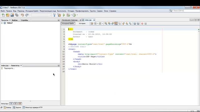
Task: Open the Вид menu
Action: [15, 11]
